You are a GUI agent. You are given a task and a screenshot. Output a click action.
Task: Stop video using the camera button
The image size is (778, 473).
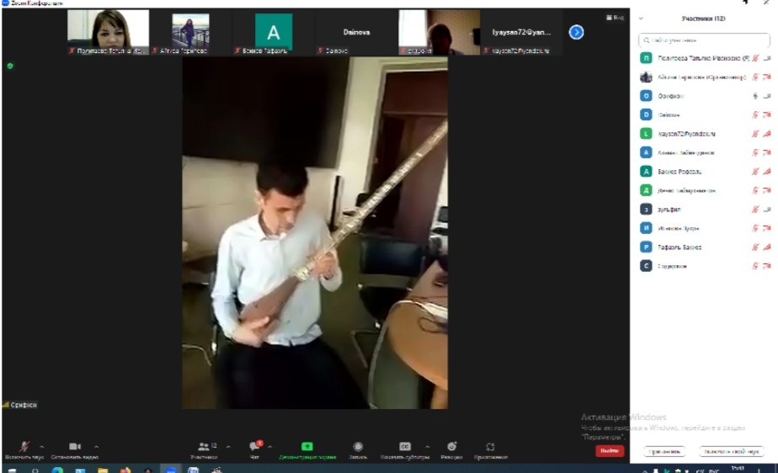[x=74, y=447]
